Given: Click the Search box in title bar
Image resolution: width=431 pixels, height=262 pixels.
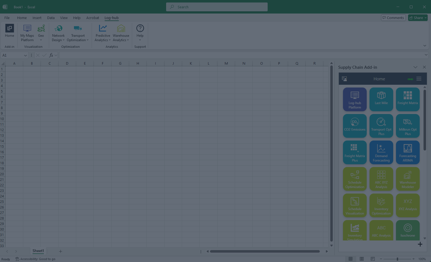Looking at the screenshot, I should [217, 7].
